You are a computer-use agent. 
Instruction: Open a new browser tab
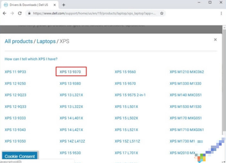[64, 5]
